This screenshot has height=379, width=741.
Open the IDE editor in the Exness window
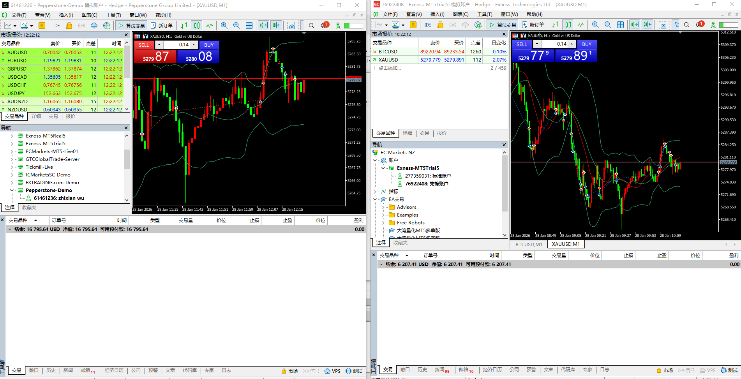(428, 25)
